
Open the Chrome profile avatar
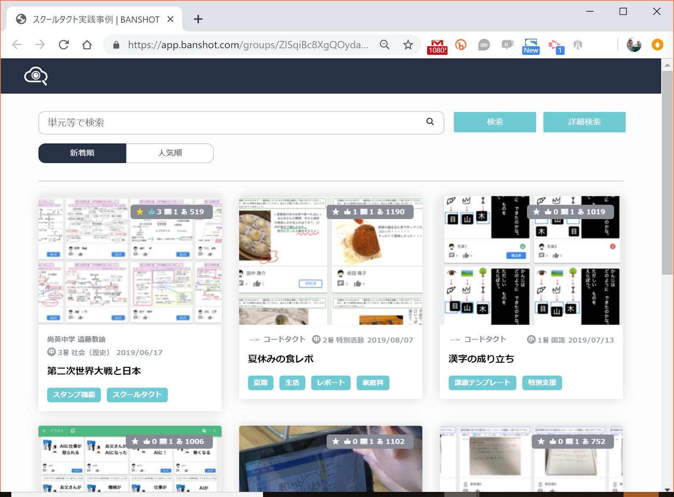click(634, 45)
